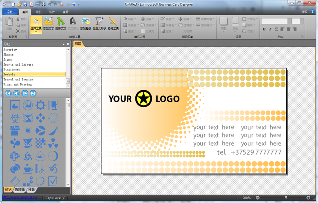Click the 添加图像 (Add Image) tool

pos(86,23)
